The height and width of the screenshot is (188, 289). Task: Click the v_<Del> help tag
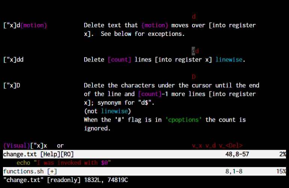click(x=231, y=146)
